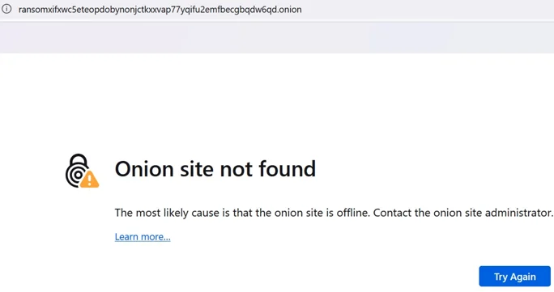The image size is (554, 292).
Task: Open the Learn more link
Action: tap(143, 237)
